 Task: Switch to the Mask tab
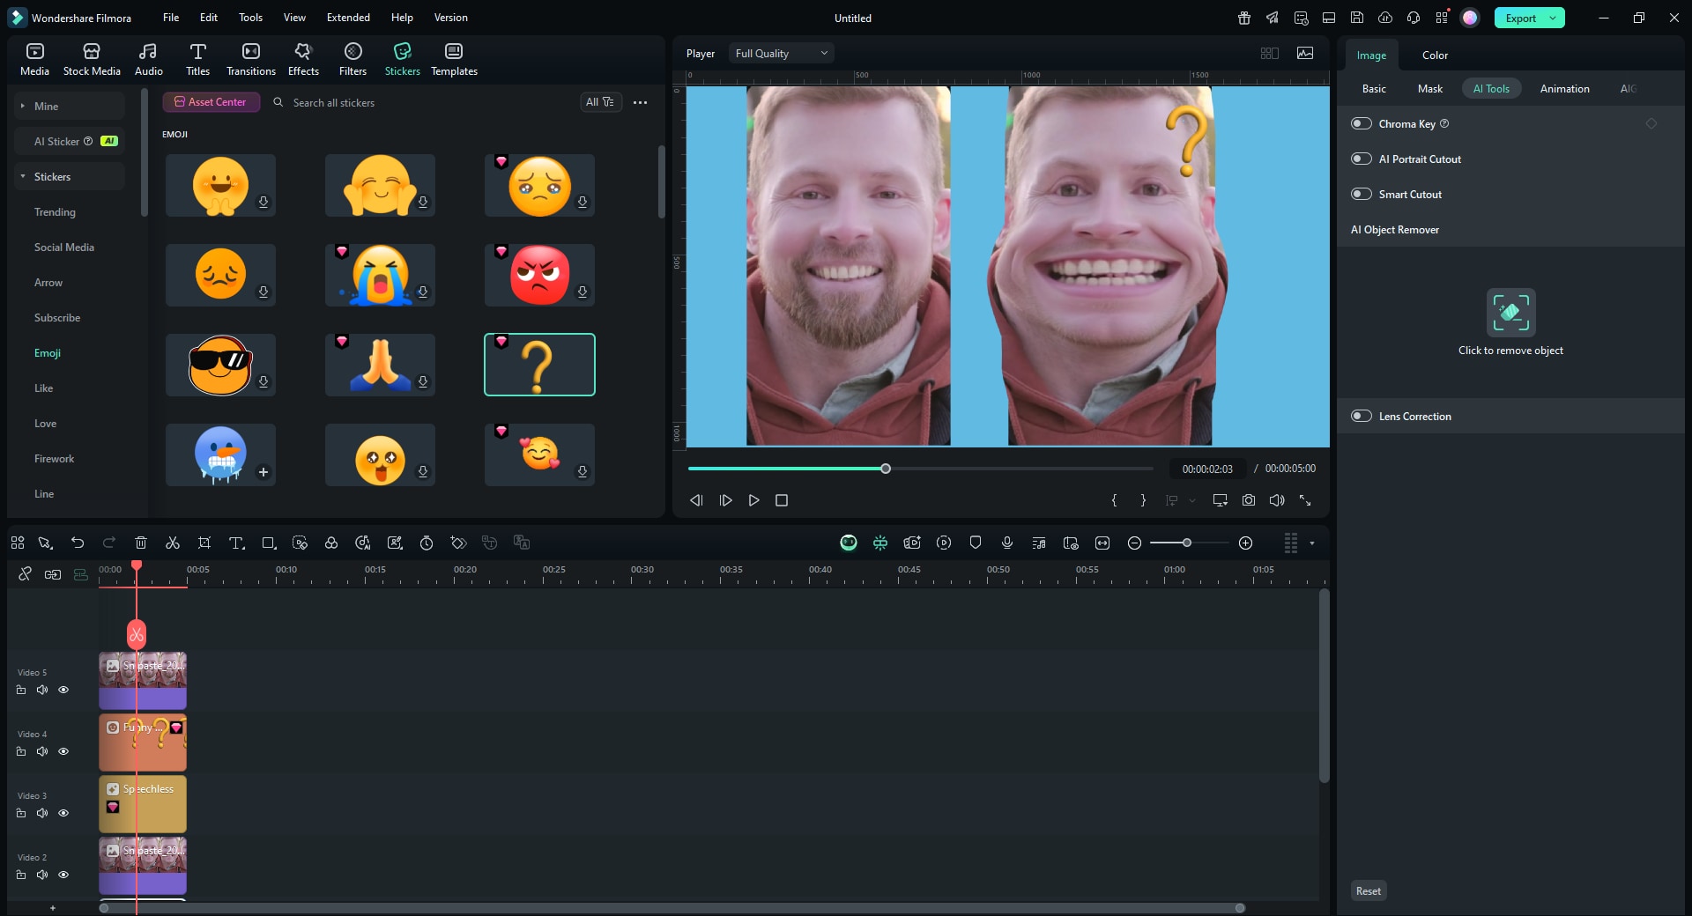click(1429, 88)
